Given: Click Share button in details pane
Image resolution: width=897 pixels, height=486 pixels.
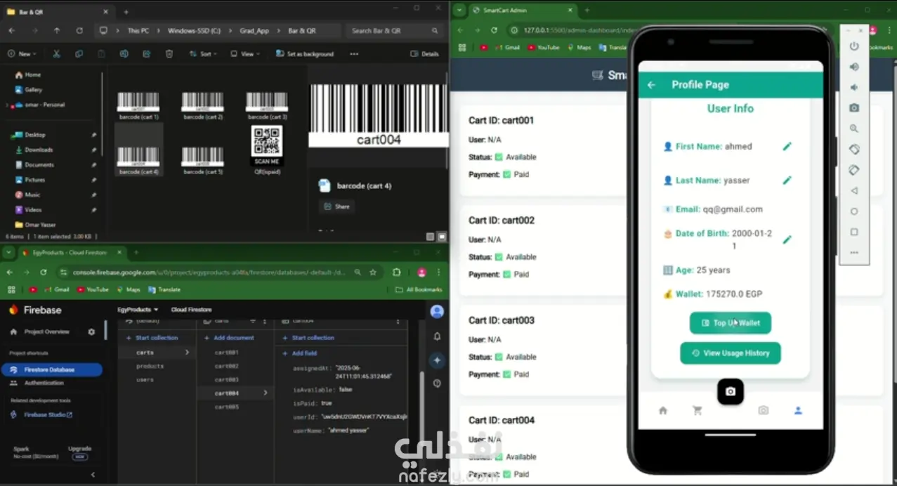Looking at the screenshot, I should pyautogui.click(x=336, y=206).
